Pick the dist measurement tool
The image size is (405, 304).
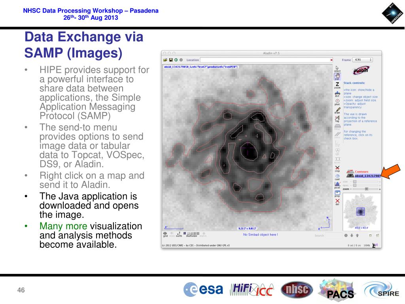click(337, 94)
